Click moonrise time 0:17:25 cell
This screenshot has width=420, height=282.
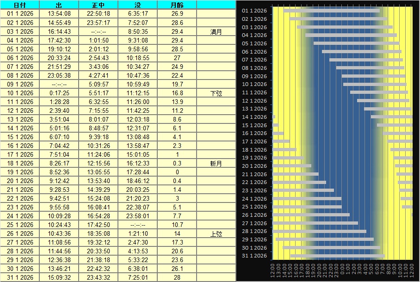(59, 93)
